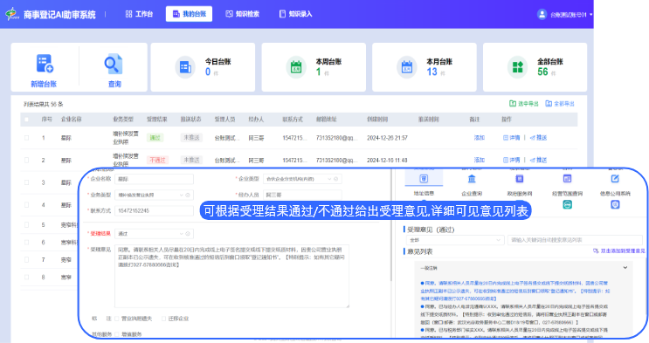Click 添加 remark link for row 2
This screenshot has height=343, width=649.
(x=480, y=160)
